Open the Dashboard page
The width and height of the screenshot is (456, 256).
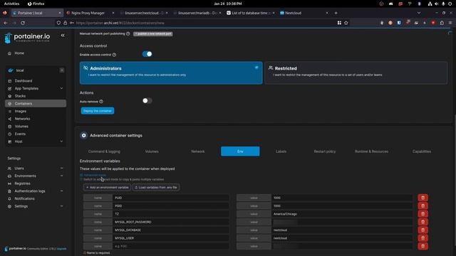(x=24, y=80)
